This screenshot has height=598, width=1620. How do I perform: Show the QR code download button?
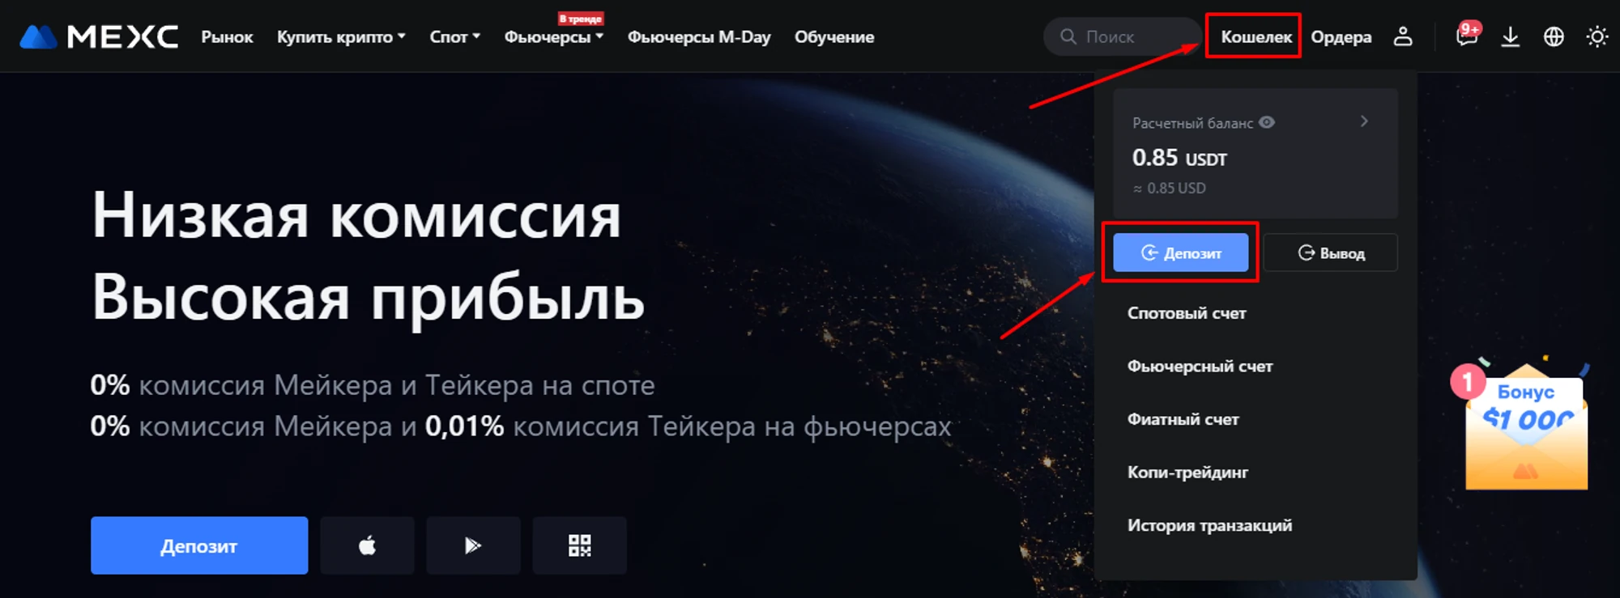[x=579, y=545]
